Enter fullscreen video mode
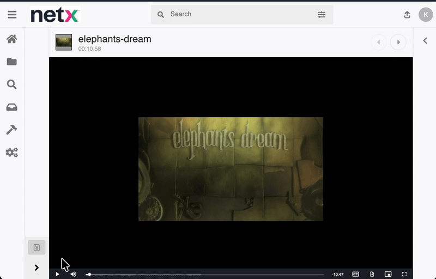 click(404, 274)
